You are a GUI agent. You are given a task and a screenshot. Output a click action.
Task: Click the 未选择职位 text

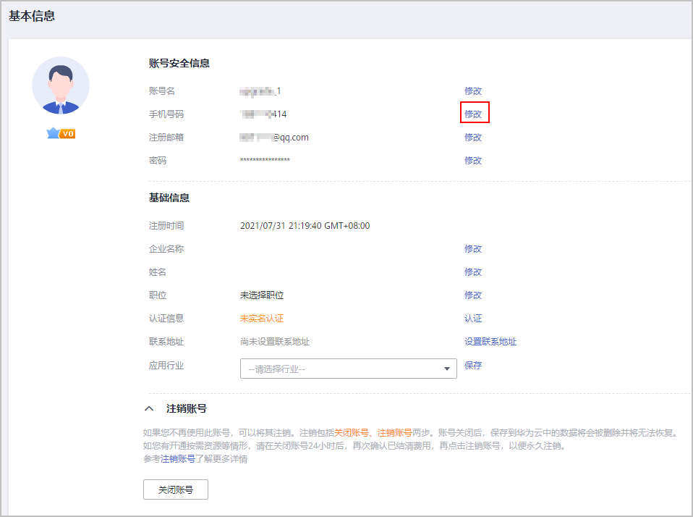point(262,295)
